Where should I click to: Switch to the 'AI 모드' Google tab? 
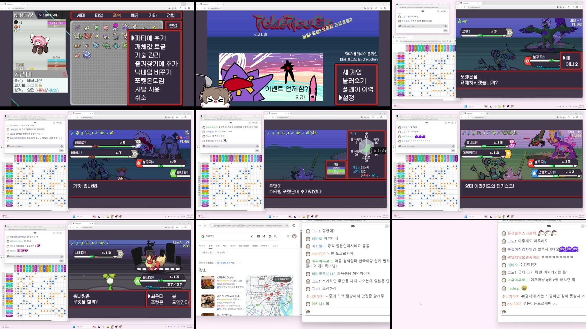[x=202, y=246]
